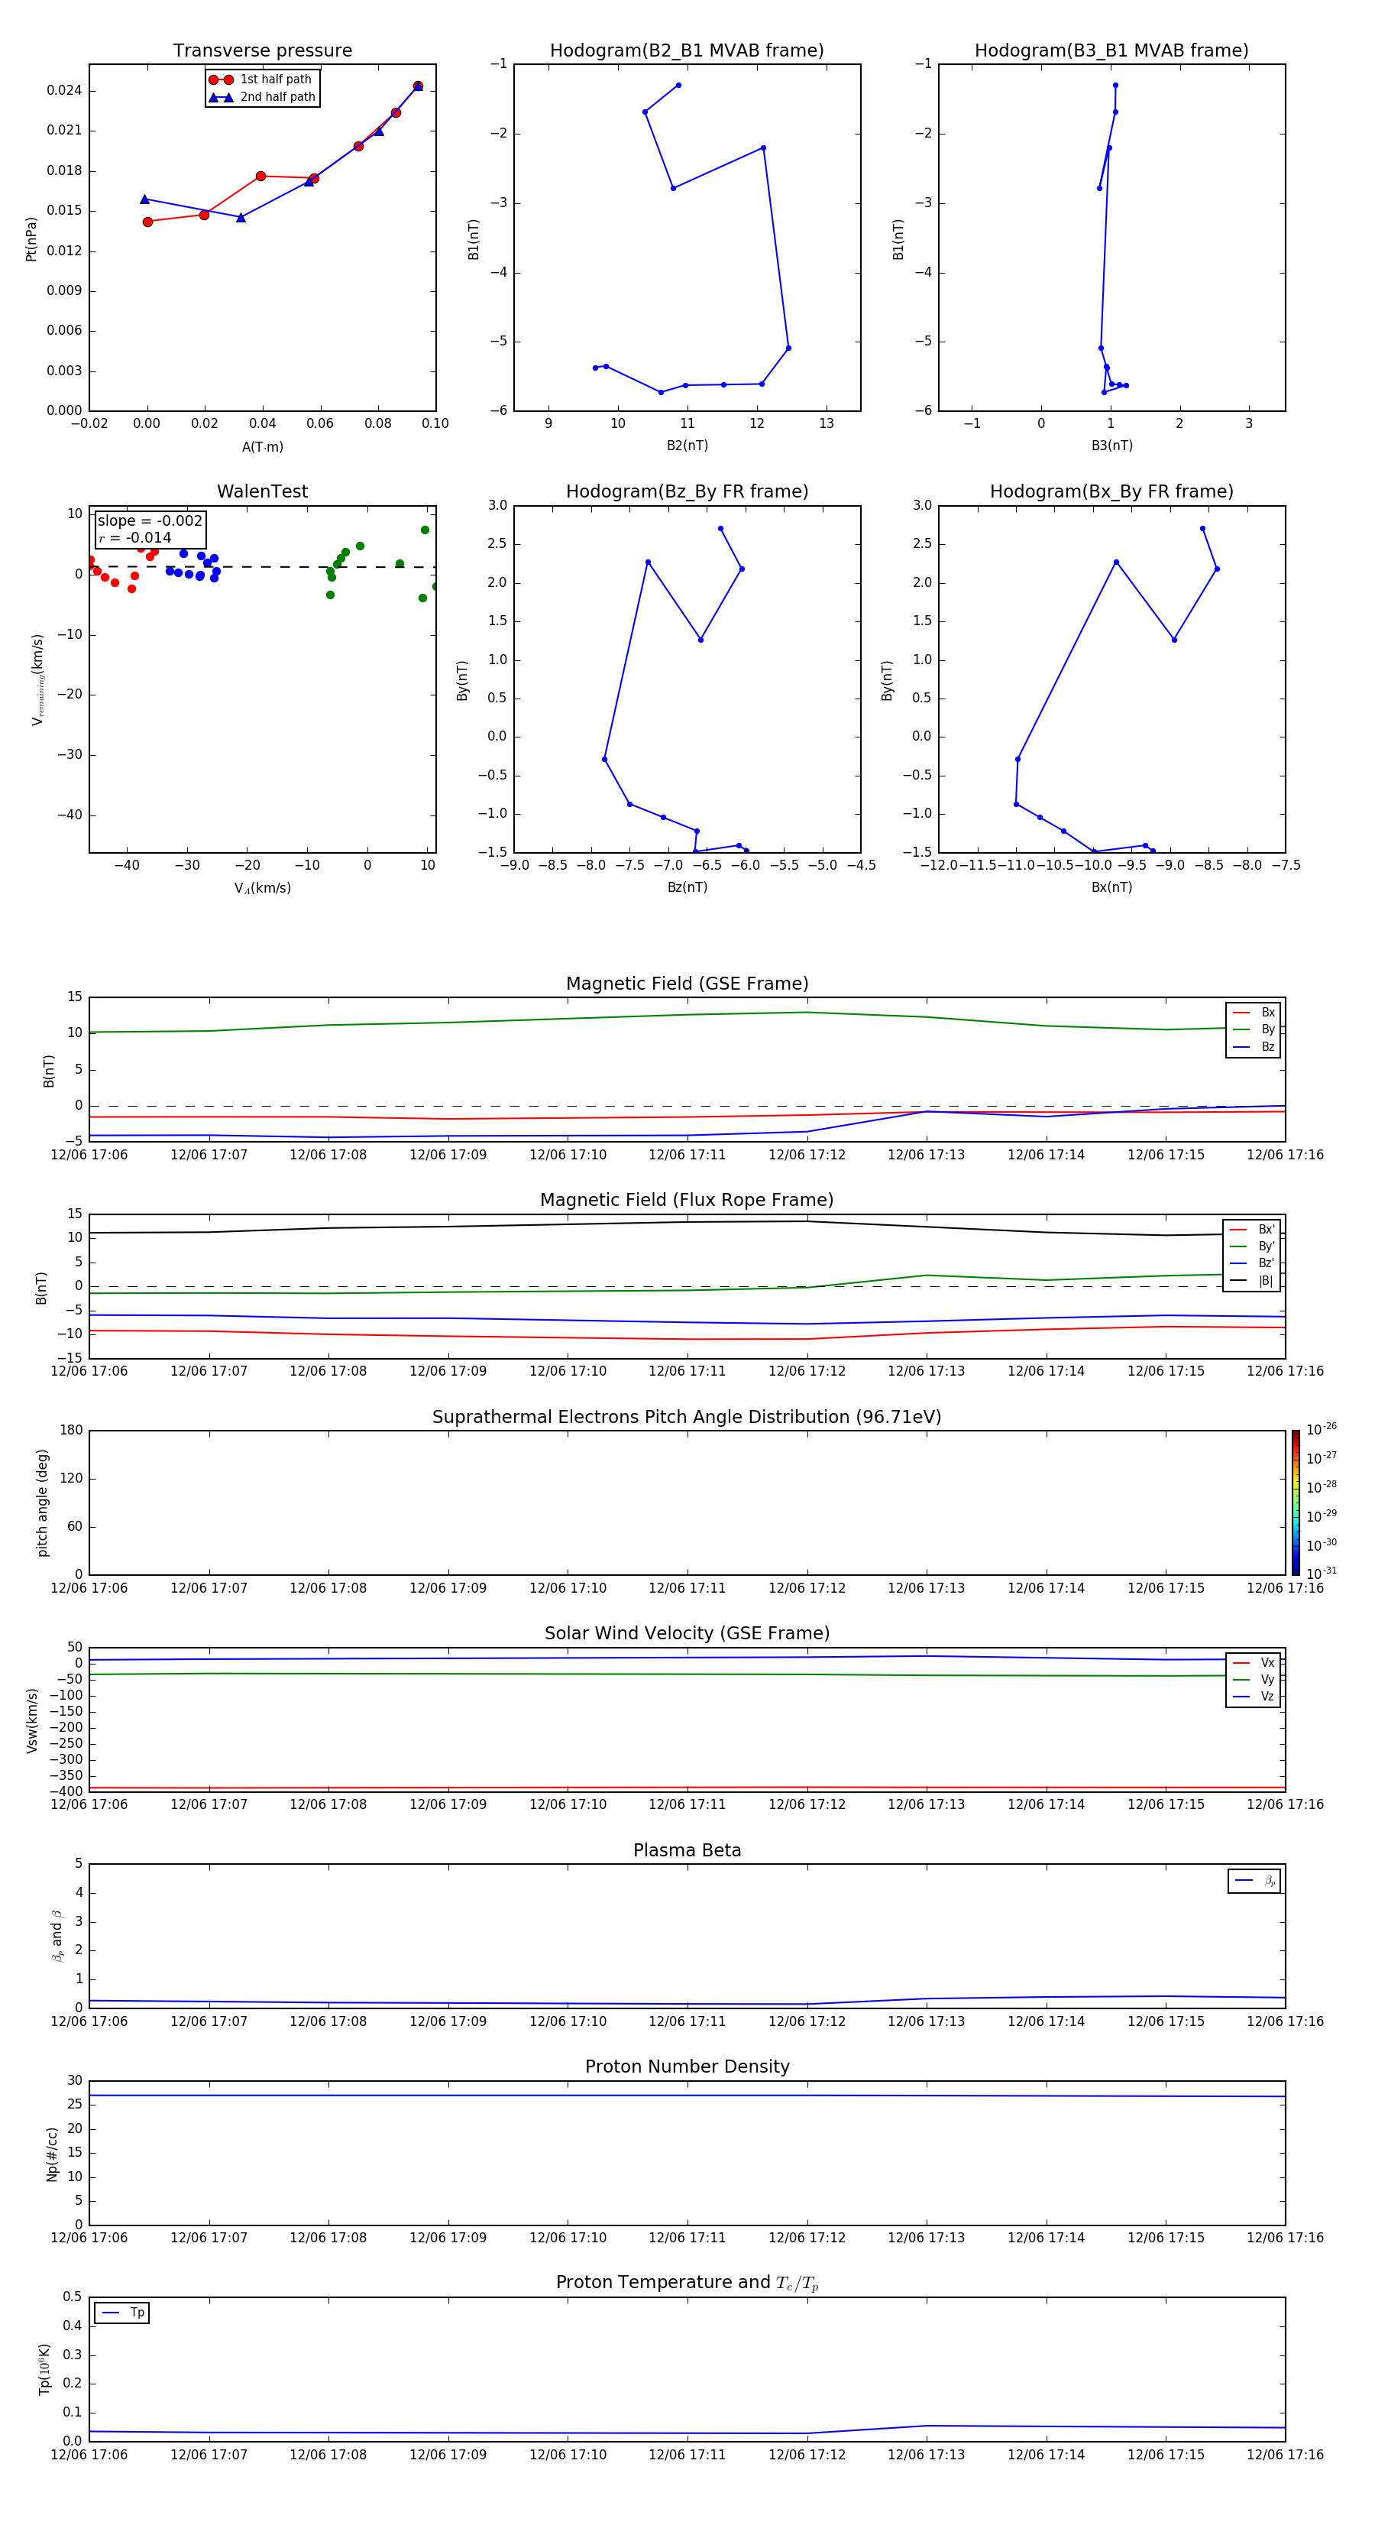This screenshot has height=2522, width=1375.
Task: Click the "Hodogram(Bx_By FR frame)" title
Action: (x=1111, y=491)
